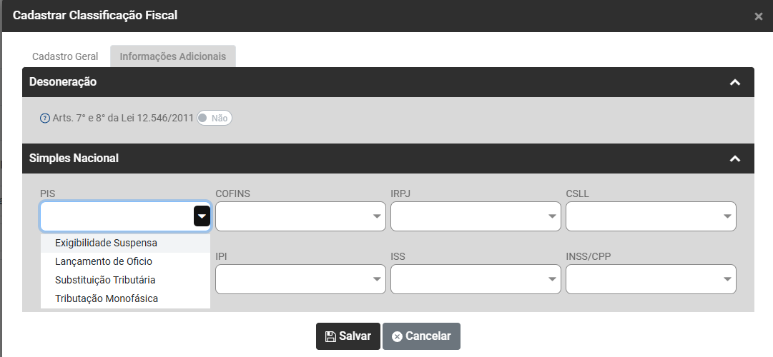Click the PIS dropdown arrow button

[202, 216]
